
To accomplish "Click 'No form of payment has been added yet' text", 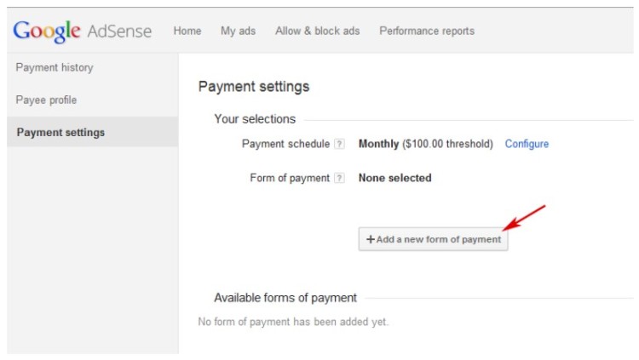I will 293,322.
